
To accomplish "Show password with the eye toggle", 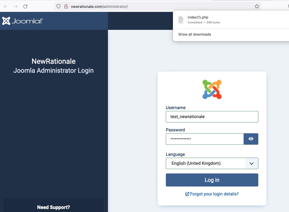I will (251, 139).
